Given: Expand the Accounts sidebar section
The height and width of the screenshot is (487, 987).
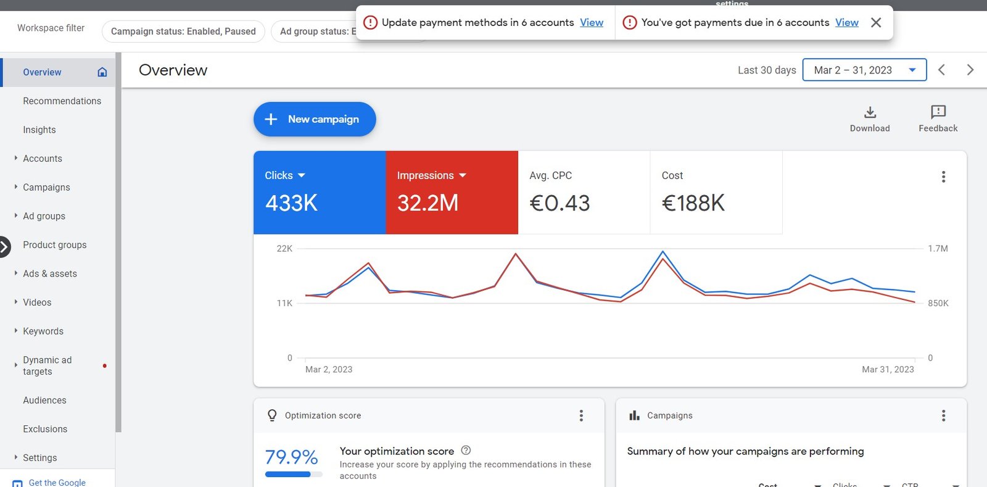Looking at the screenshot, I should (15, 158).
